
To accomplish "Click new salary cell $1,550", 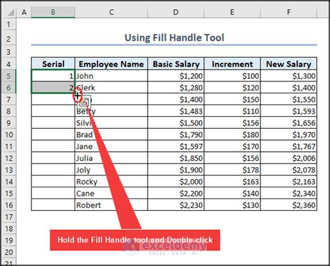I will click(289, 100).
